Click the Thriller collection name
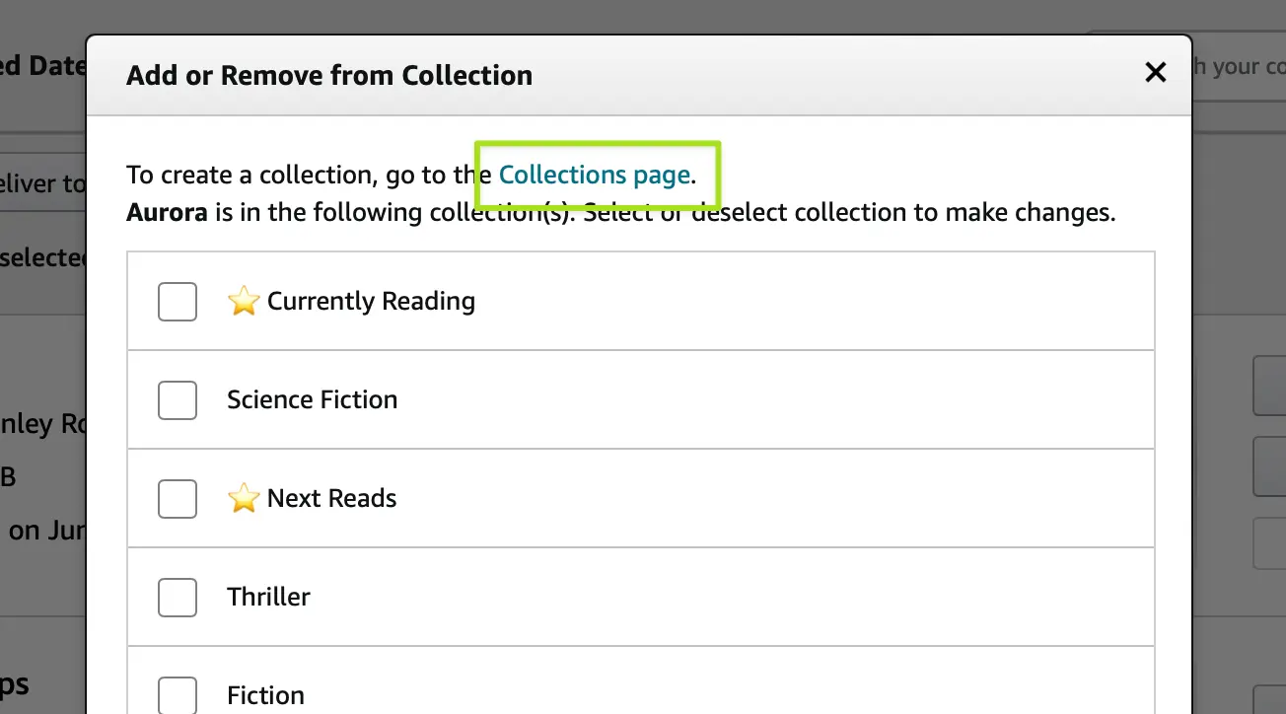 [268, 598]
